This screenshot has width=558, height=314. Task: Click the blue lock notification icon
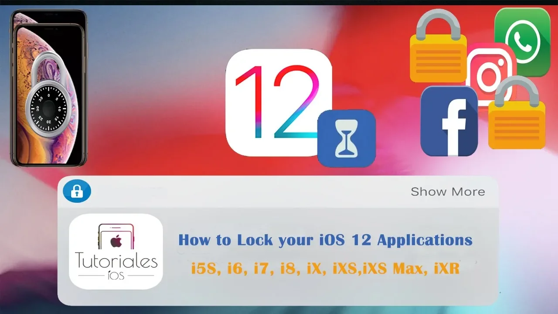pyautogui.click(x=77, y=191)
